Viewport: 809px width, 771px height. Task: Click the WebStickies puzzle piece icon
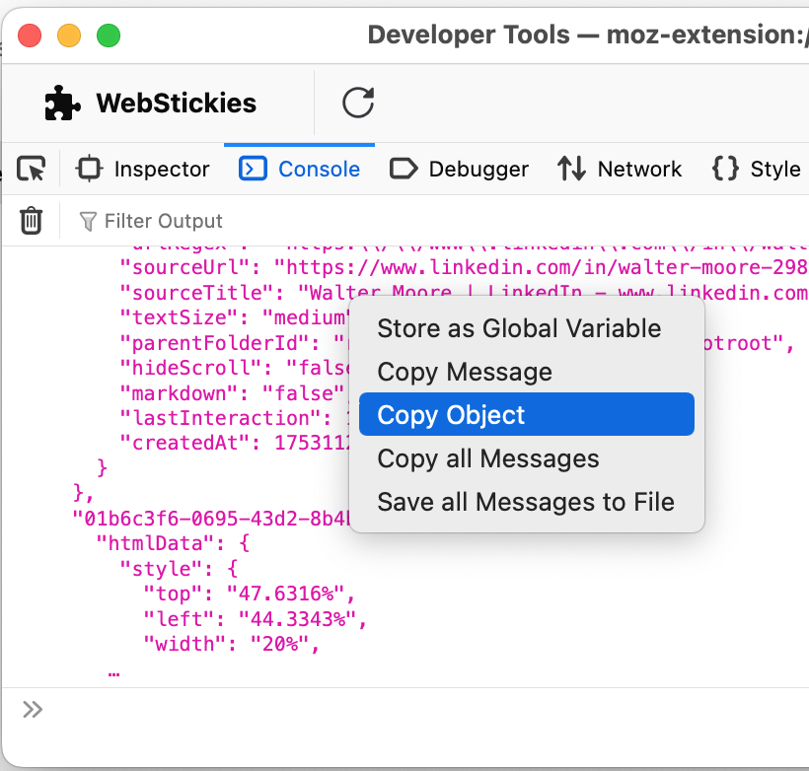(63, 103)
